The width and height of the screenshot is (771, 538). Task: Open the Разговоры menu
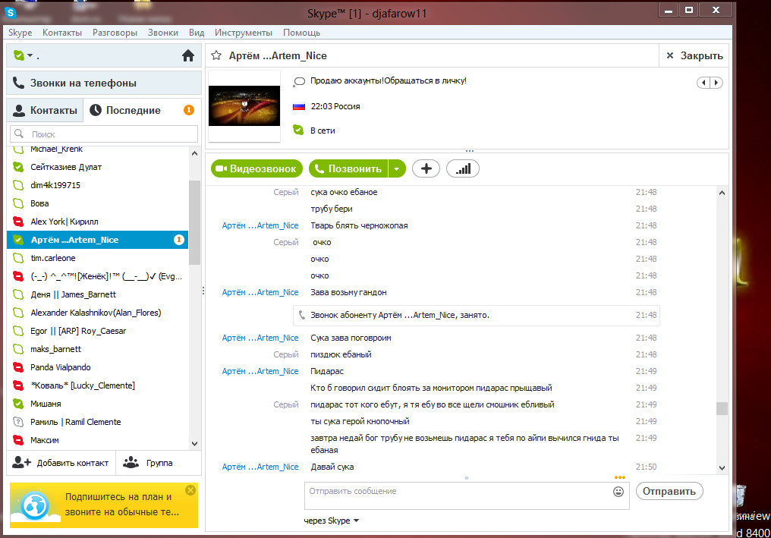[115, 33]
